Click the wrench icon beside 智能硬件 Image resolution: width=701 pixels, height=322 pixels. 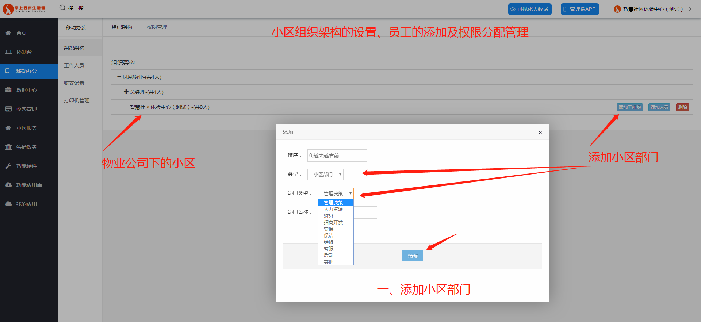(8, 166)
